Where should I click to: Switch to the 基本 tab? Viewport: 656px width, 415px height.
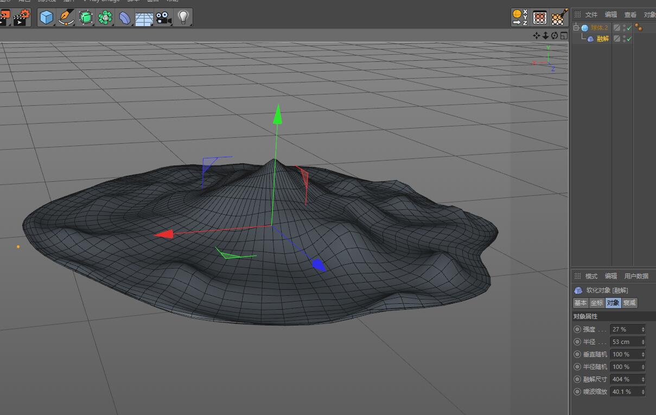pos(581,303)
